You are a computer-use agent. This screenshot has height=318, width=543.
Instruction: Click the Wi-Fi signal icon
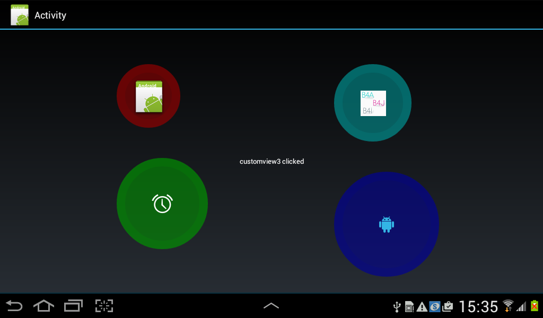(x=508, y=306)
